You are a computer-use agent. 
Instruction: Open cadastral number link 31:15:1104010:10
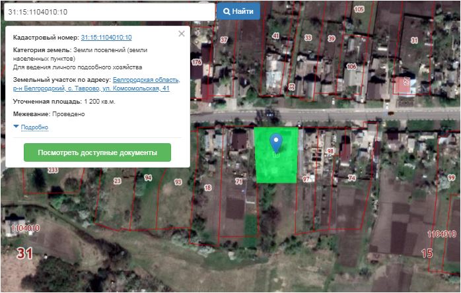(106, 38)
